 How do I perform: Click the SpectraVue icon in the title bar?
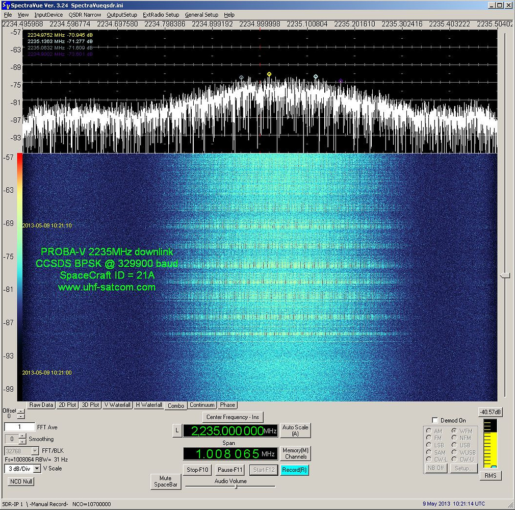coord(5,5)
